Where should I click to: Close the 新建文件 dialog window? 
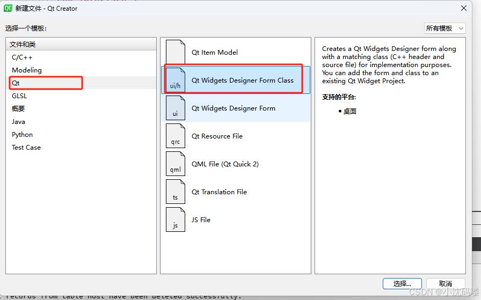[x=463, y=8]
